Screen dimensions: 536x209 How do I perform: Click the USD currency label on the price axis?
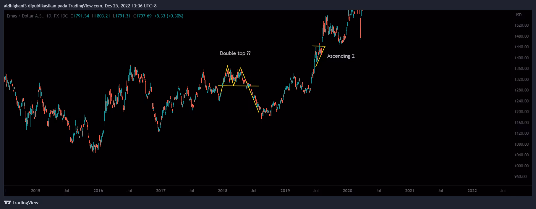pos(518,15)
